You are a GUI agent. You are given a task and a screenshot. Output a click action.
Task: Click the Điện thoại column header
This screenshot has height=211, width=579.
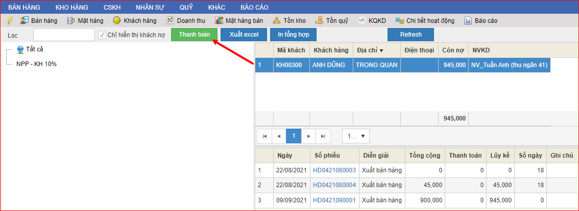tap(419, 50)
